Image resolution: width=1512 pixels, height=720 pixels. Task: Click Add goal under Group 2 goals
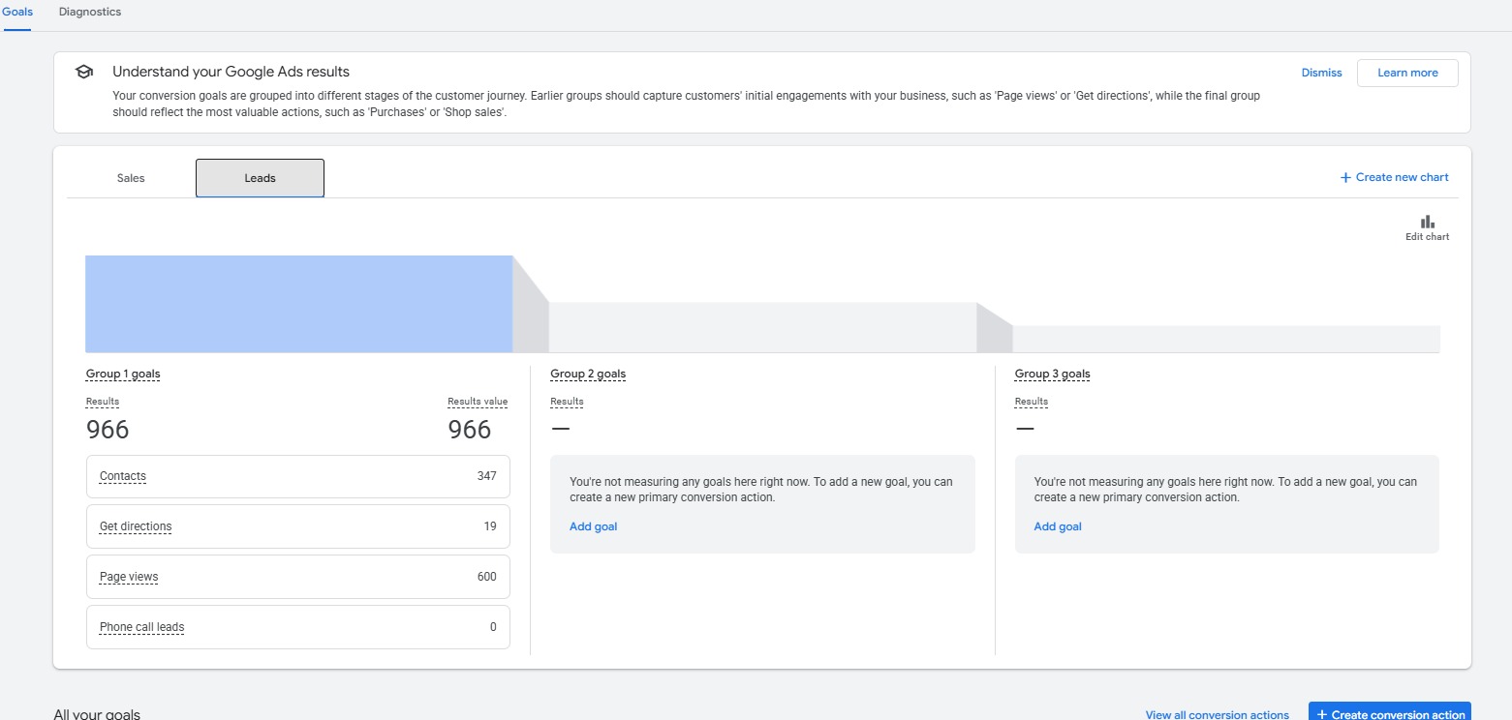(593, 526)
